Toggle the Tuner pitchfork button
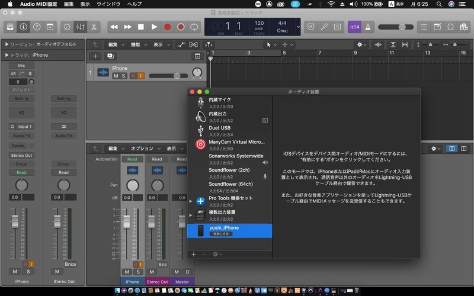 pyautogui.click(x=324, y=27)
